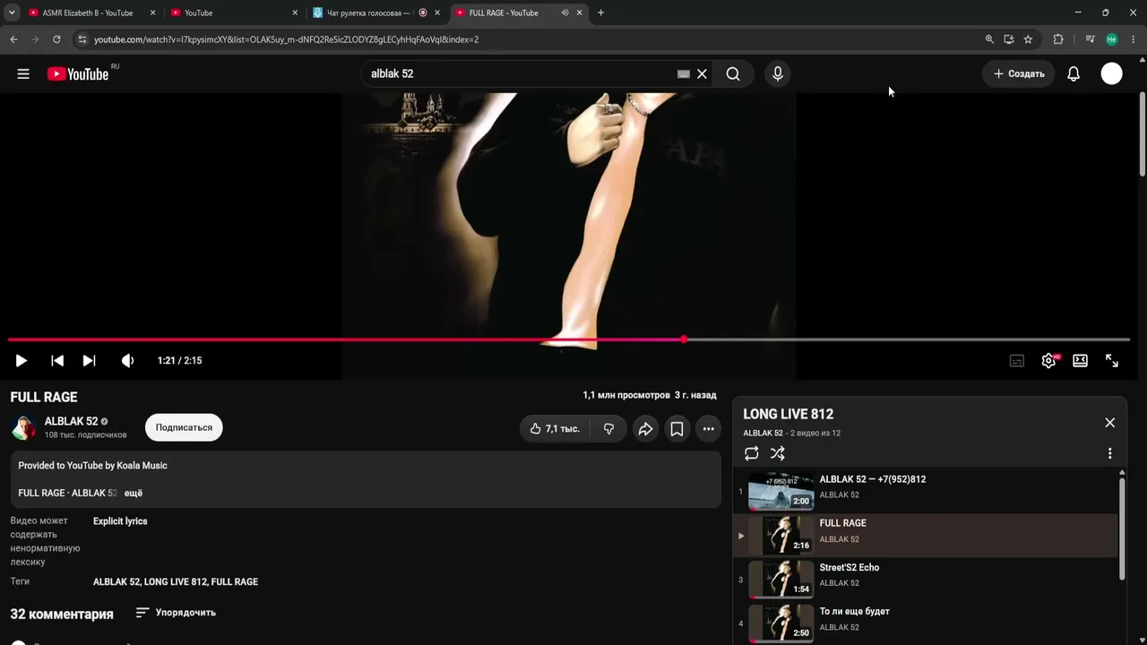Subscribe to ALBLAK 52 channel

click(x=184, y=427)
